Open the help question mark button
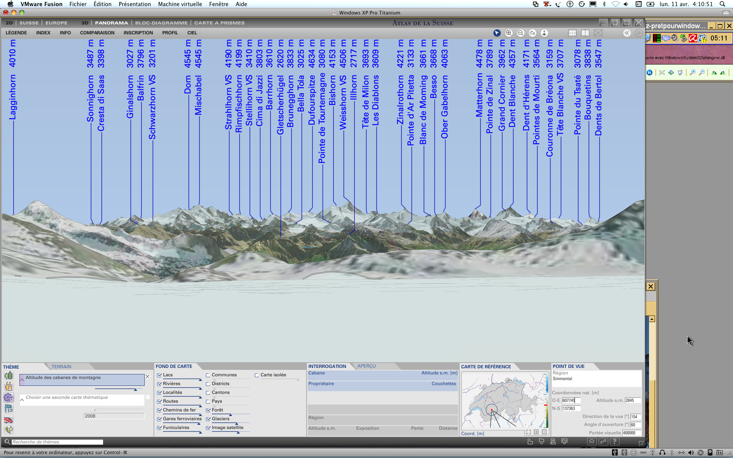This screenshot has width=733, height=458. pyautogui.click(x=615, y=442)
